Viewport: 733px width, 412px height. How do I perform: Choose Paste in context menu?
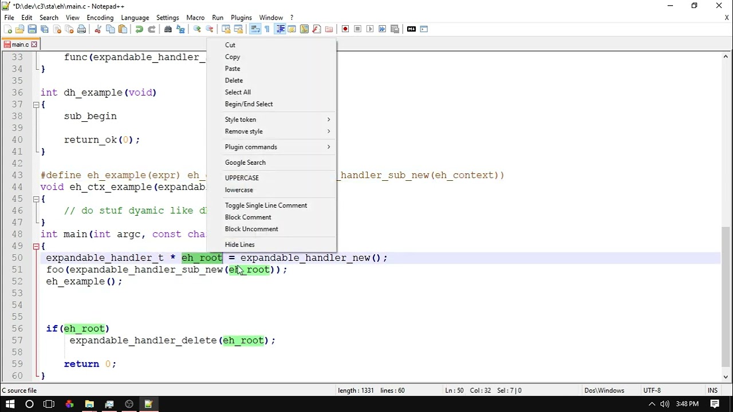[271, 69]
